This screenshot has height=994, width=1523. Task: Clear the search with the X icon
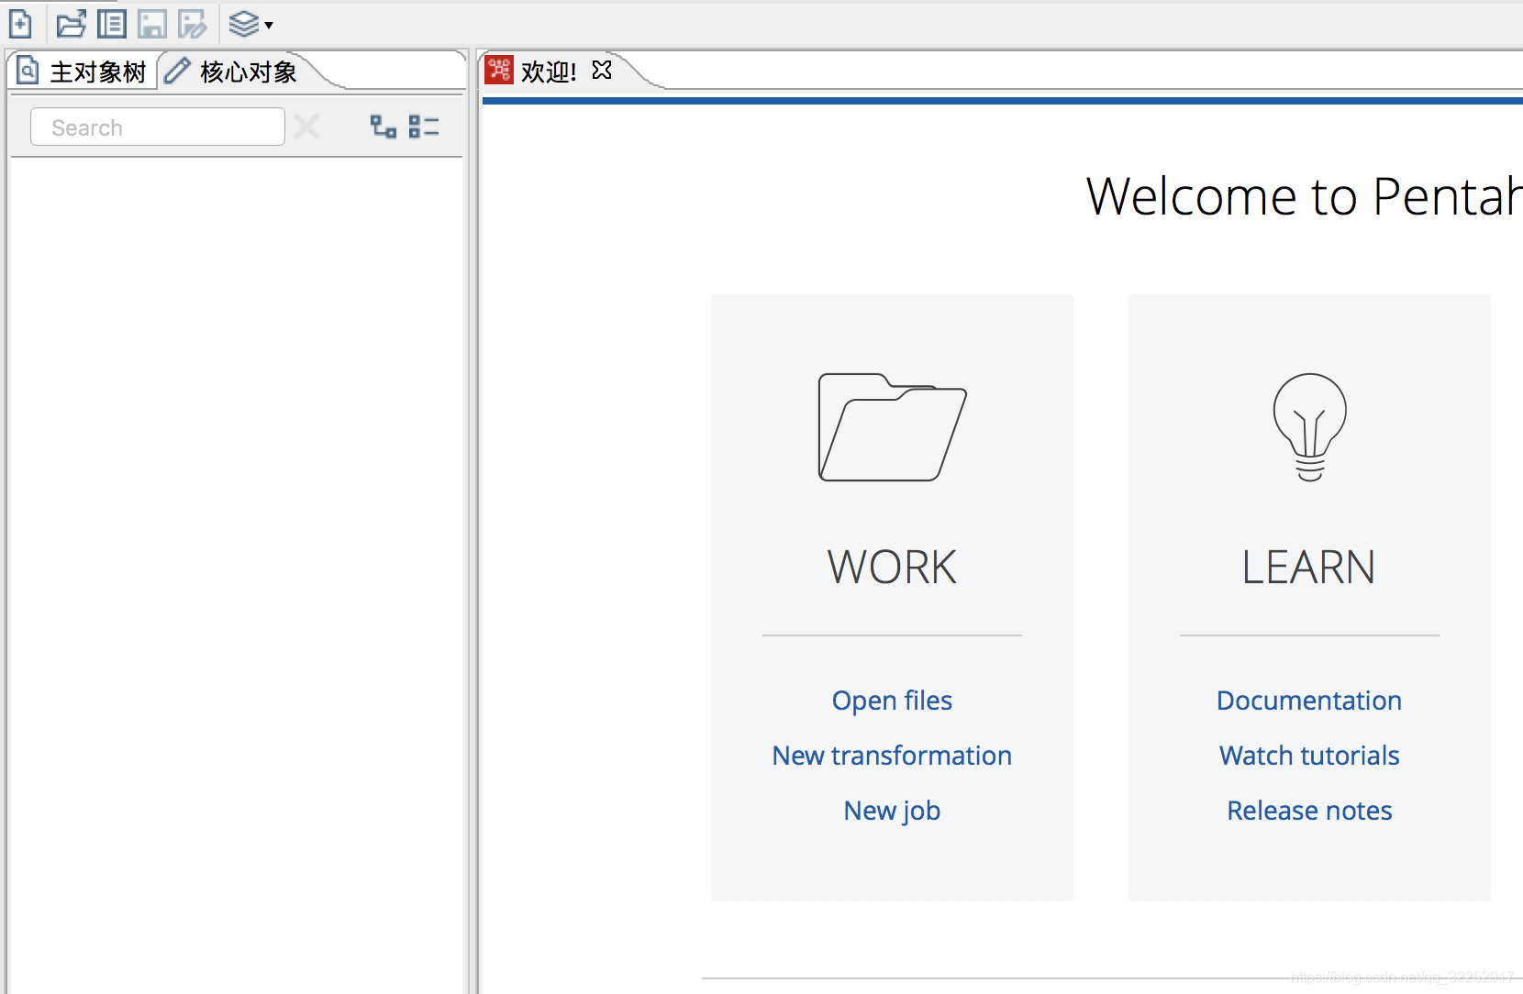307,127
